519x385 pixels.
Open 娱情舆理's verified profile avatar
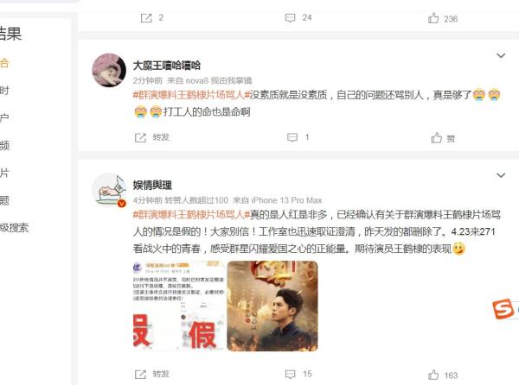tap(109, 190)
